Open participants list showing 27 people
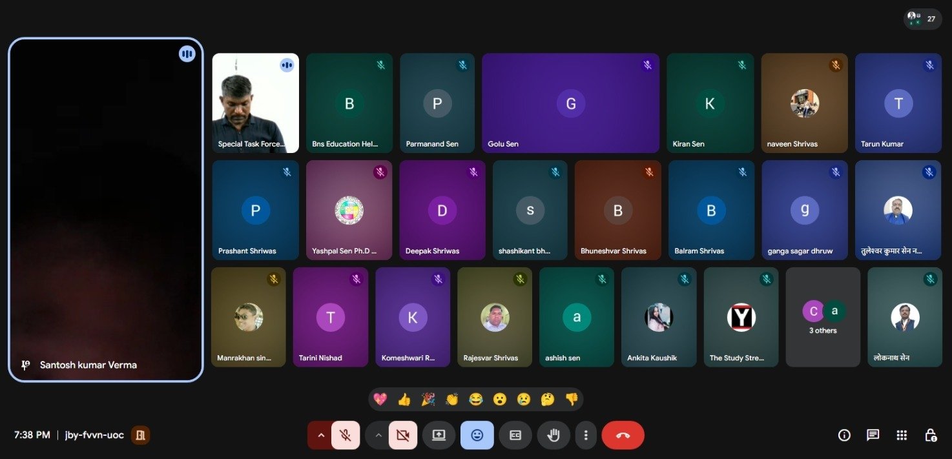Screen dimensions: 952x459 pyautogui.click(x=922, y=19)
